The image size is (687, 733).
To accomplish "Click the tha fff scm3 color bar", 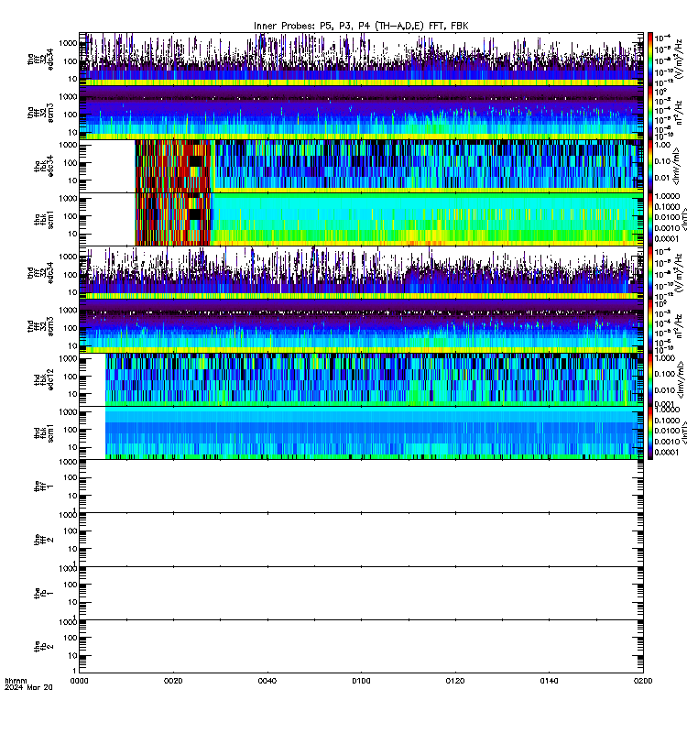I will point(649,113).
